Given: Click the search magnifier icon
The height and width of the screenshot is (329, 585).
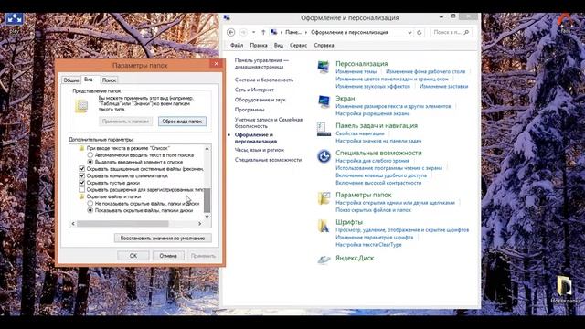Looking at the screenshot, I should [x=466, y=33].
